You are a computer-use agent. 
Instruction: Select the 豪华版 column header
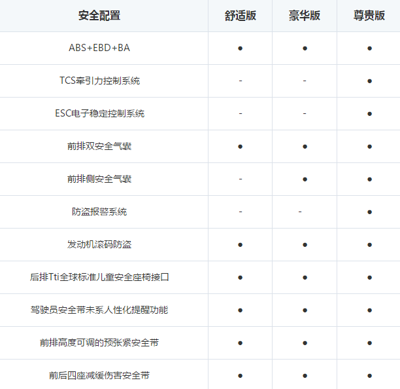coord(305,16)
